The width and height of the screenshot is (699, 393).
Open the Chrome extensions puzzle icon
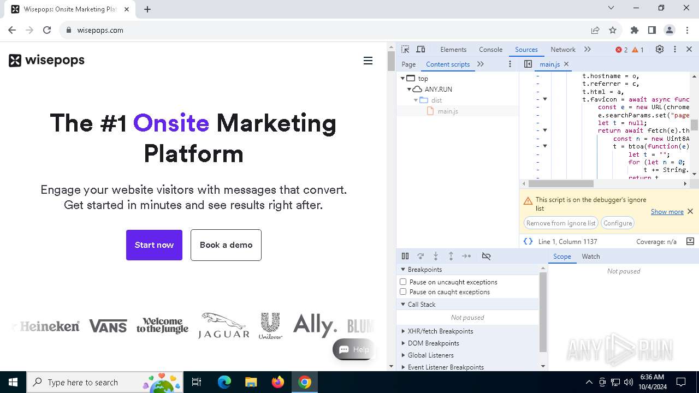pyautogui.click(x=634, y=30)
